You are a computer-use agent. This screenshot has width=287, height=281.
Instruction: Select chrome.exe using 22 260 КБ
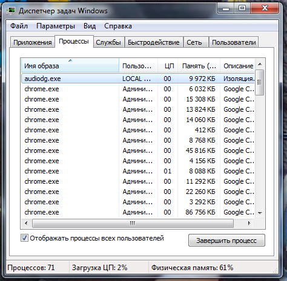pyautogui.click(x=138, y=192)
